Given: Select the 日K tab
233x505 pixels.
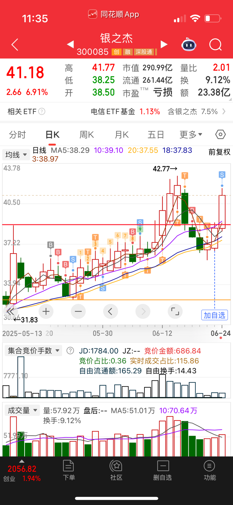Looking at the screenshot, I should [x=52, y=135].
